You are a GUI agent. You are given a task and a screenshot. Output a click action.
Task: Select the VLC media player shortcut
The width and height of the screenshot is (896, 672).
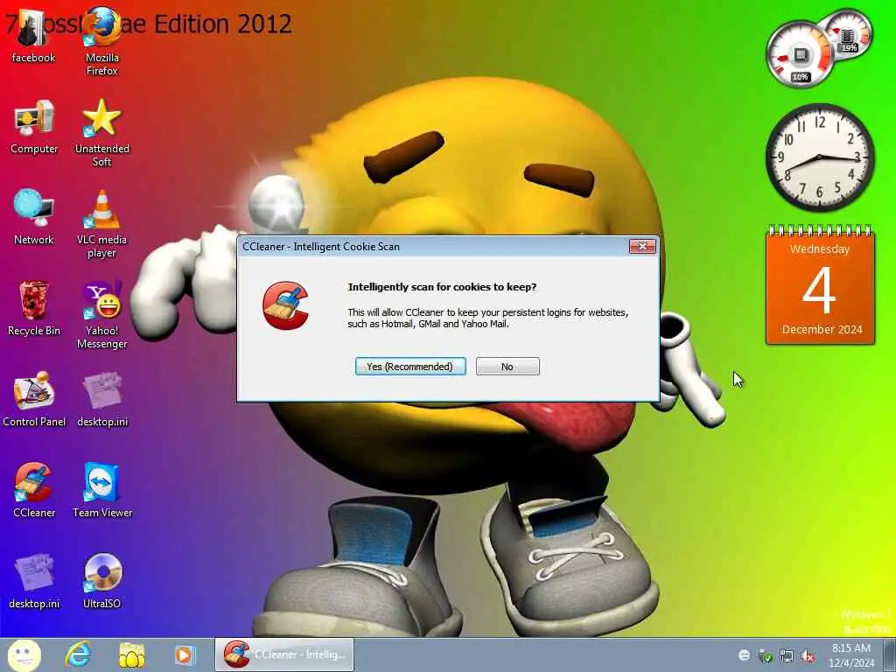coord(102,224)
